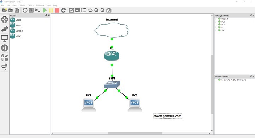Toggle show interface labels icon

(x=31, y=10)
